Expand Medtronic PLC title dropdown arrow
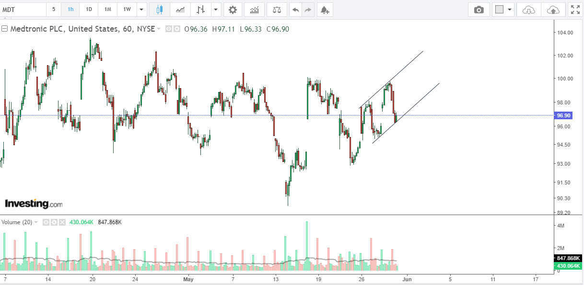Viewport: 584px width, 285px height. [159, 29]
